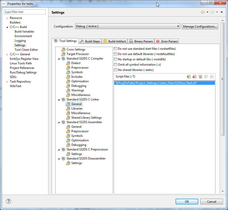Click the Libraries folder icon under C Linker
Image resolution: width=228 pixels, height=210 pixels.
[68, 109]
